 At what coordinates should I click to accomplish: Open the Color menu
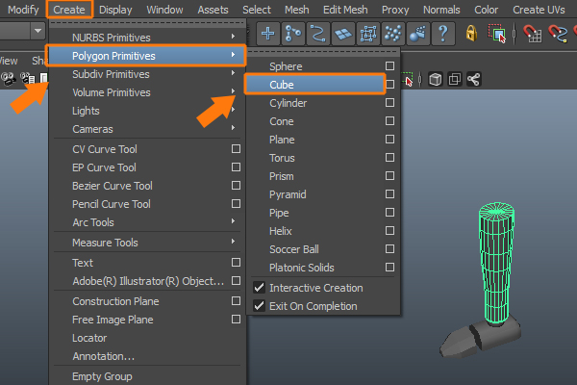[486, 10]
